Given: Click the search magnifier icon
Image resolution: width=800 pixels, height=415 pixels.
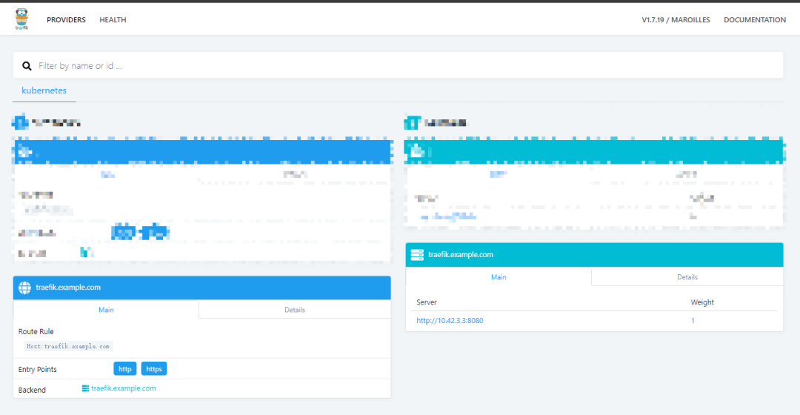Looking at the screenshot, I should [27, 66].
